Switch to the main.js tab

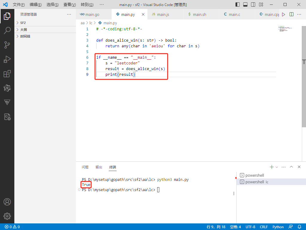(165, 14)
